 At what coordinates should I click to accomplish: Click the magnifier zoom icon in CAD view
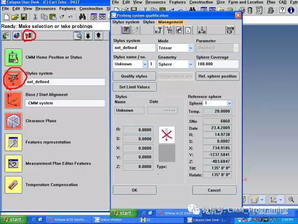click(291, 199)
